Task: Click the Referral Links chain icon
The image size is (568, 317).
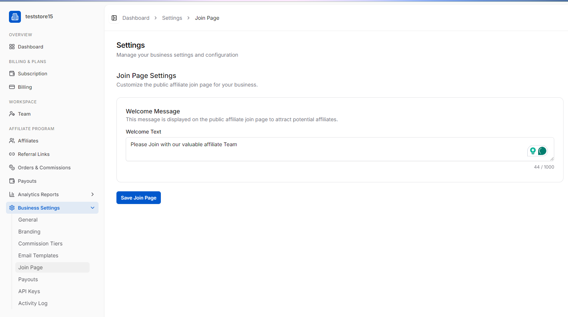Action: tap(12, 154)
